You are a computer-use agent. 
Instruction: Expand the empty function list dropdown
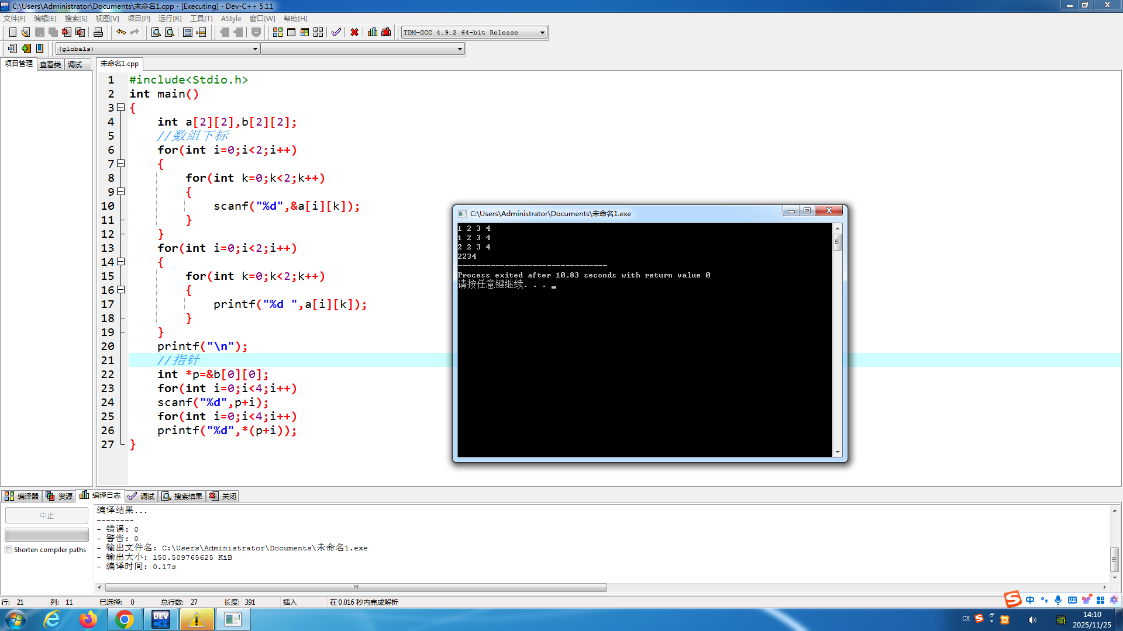tap(460, 49)
